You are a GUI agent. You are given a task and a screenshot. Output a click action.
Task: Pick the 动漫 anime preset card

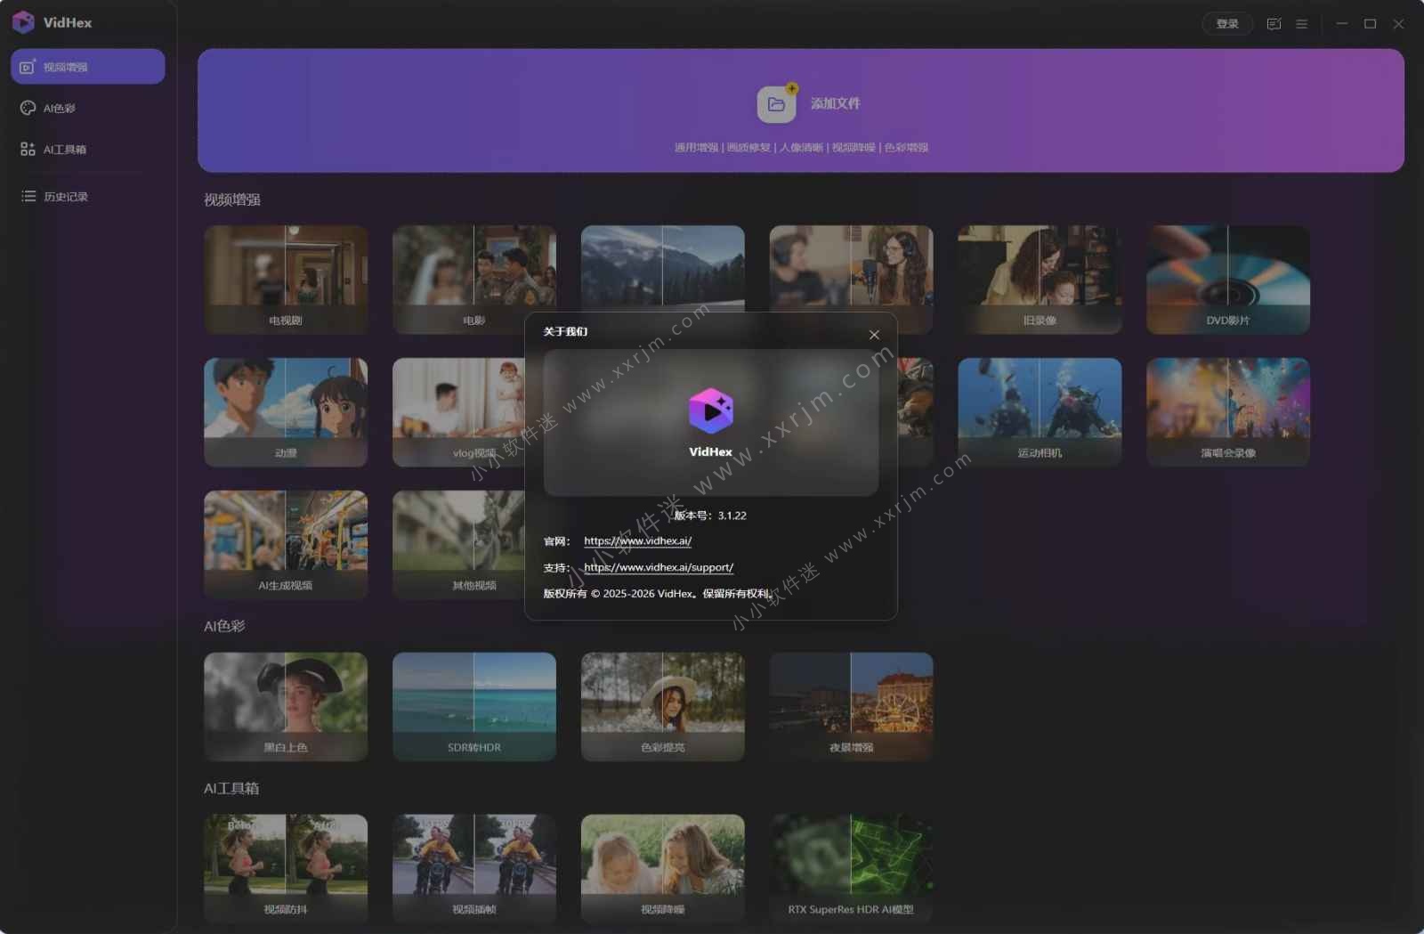(286, 412)
